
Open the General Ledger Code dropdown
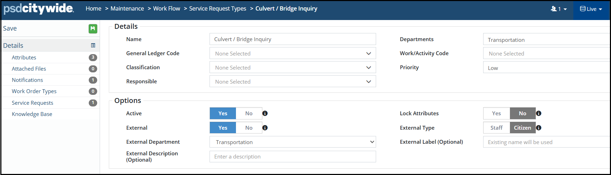click(x=293, y=53)
